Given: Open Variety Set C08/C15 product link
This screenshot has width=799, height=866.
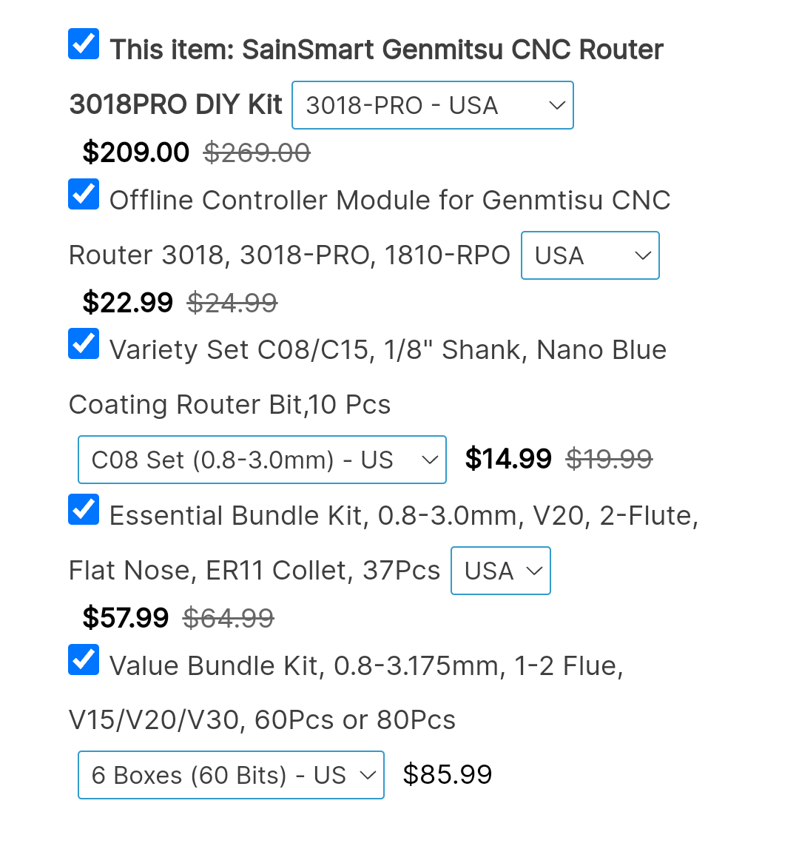Looking at the screenshot, I should click(388, 350).
